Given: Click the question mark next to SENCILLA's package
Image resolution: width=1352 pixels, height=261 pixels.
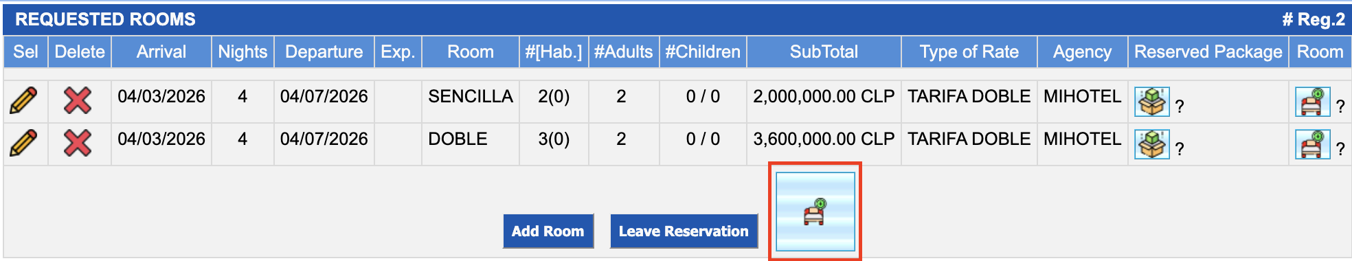Looking at the screenshot, I should (1180, 106).
